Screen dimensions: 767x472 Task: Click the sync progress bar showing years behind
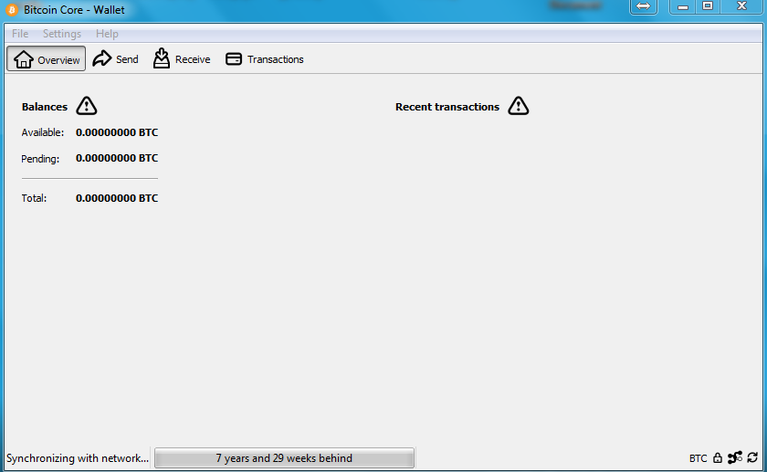(284, 457)
